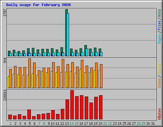
Task: Click the 'Daily usage for February 2026' title
Action: click(39, 5)
